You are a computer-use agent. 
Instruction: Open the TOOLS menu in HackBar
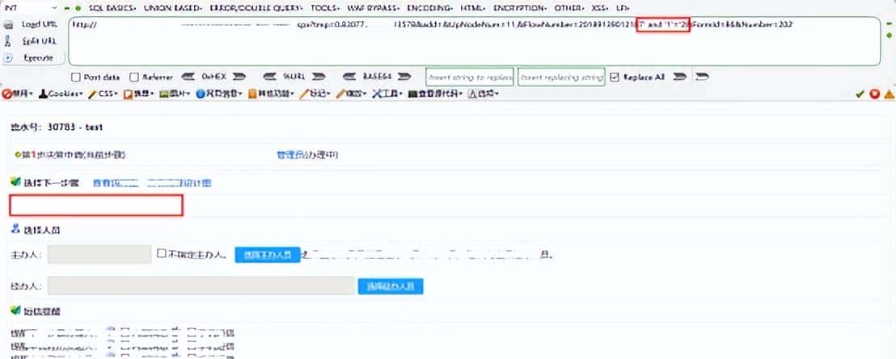324,9
